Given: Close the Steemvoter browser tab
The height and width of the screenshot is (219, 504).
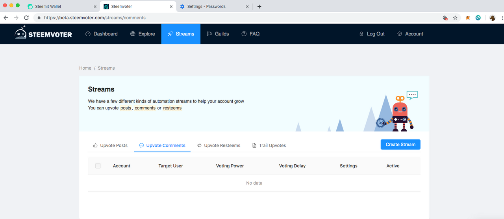Looking at the screenshot, I should coord(171,7).
